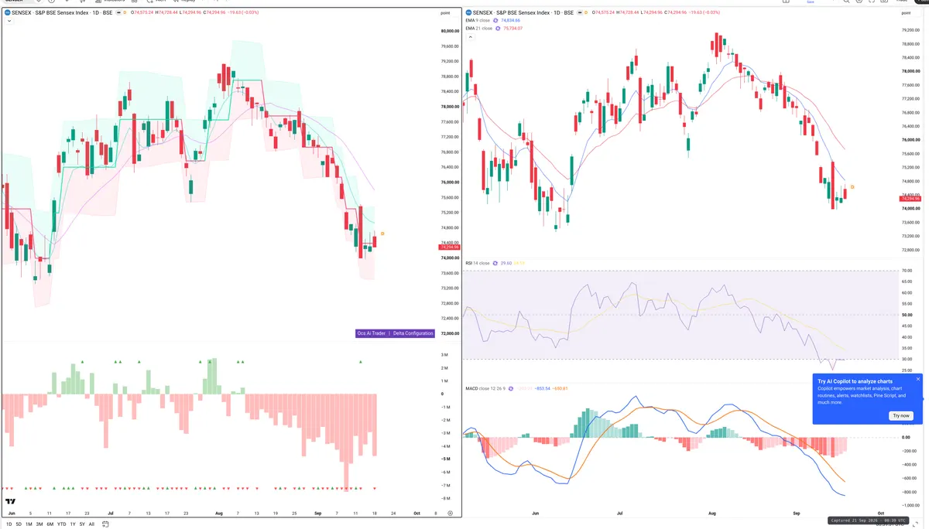Open EMA 21 indicator status icon
Screen dimensions: 929x529
click(x=498, y=28)
